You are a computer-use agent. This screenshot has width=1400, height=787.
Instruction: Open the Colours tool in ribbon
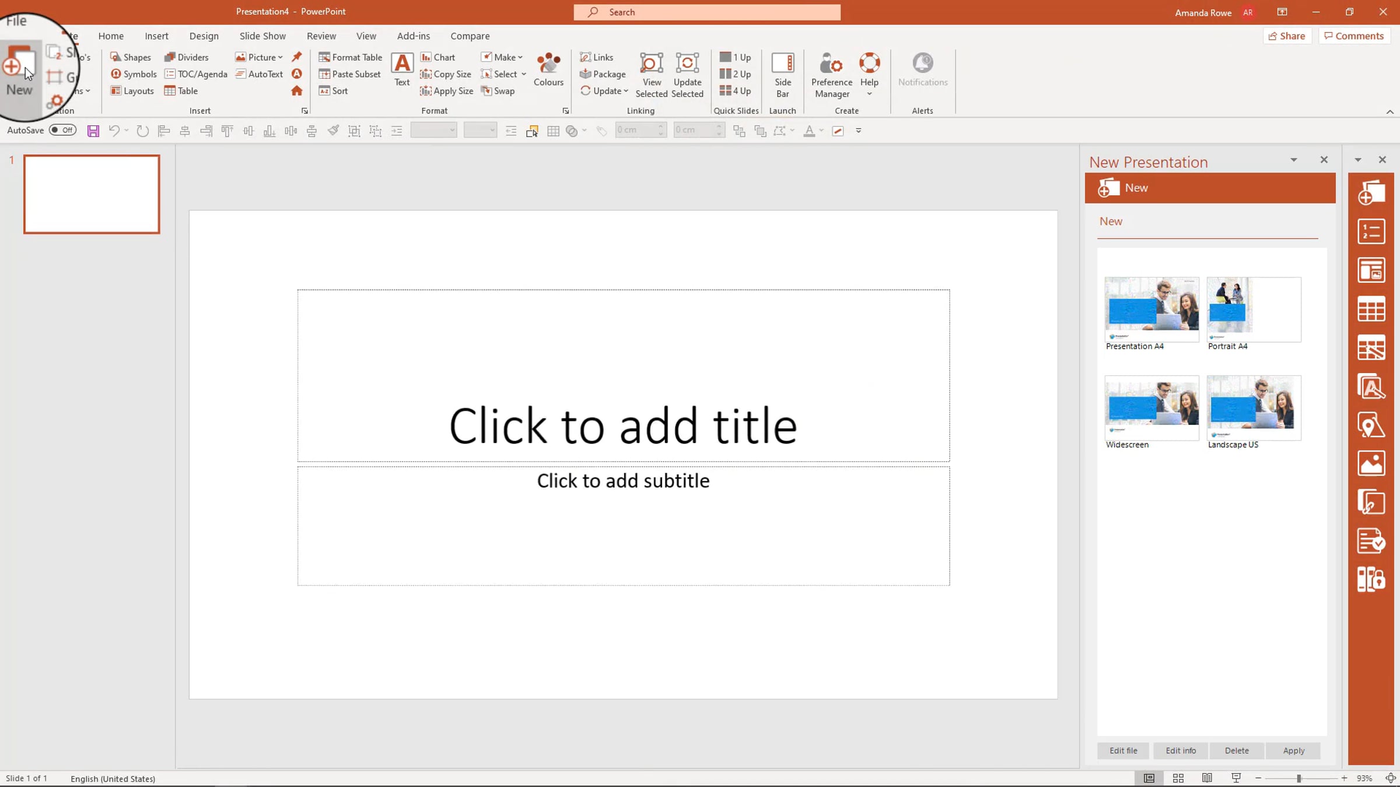(548, 69)
